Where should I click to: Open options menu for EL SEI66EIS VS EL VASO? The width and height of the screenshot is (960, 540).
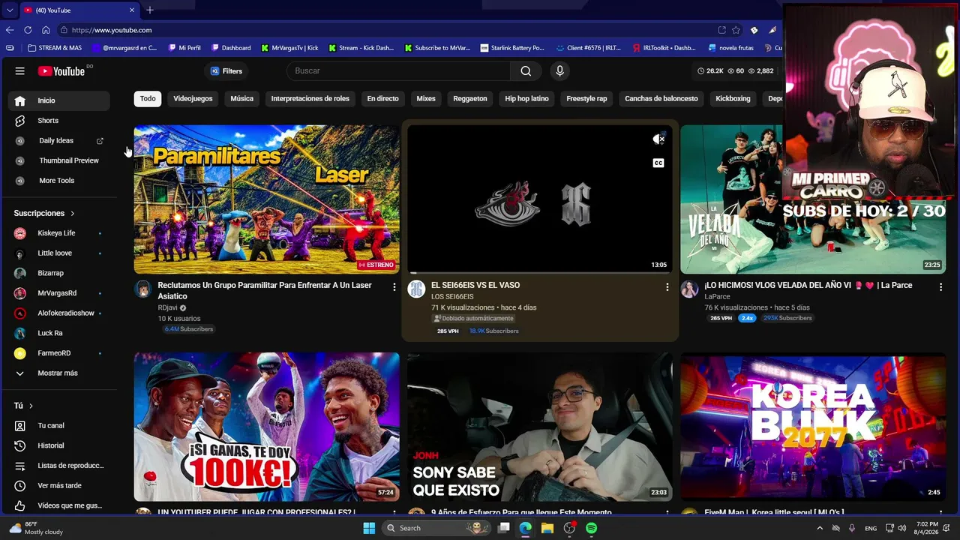click(x=667, y=286)
